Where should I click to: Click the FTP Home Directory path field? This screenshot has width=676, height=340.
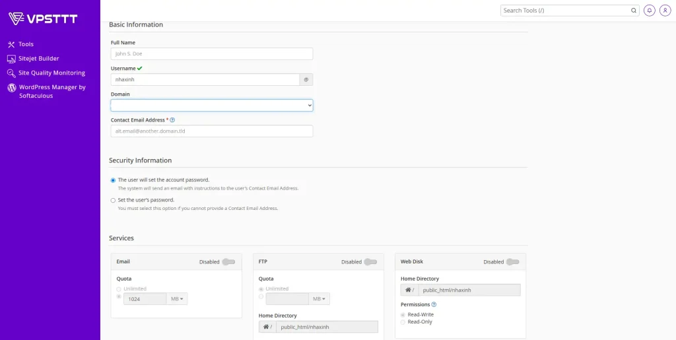tap(327, 327)
